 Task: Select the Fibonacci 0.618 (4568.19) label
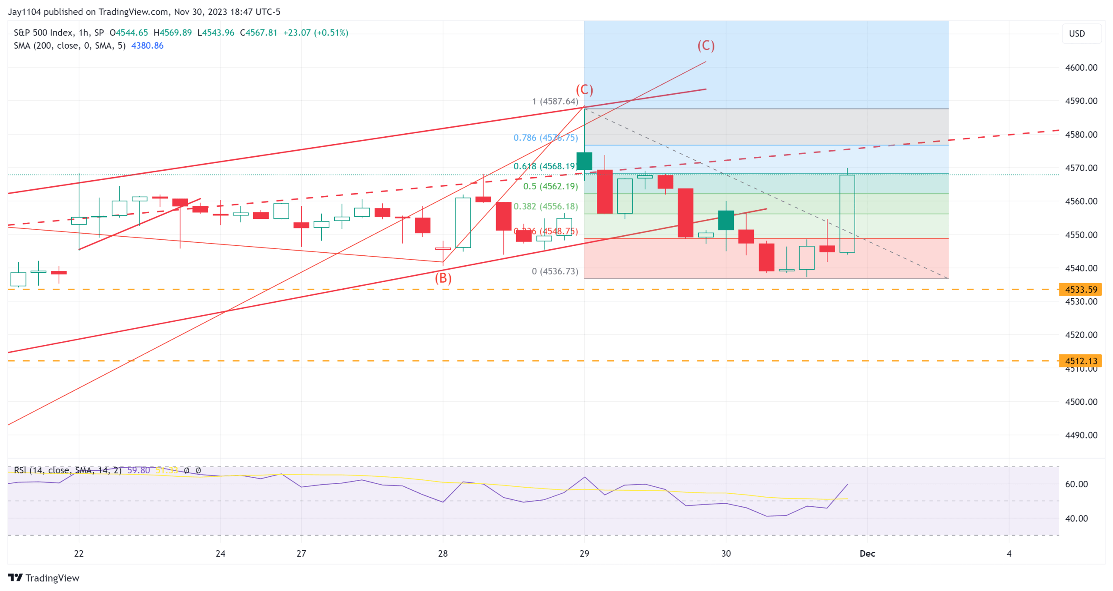point(545,166)
